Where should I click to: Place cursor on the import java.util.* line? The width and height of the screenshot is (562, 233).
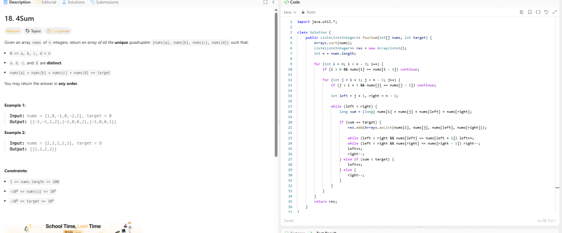pyautogui.click(x=317, y=21)
